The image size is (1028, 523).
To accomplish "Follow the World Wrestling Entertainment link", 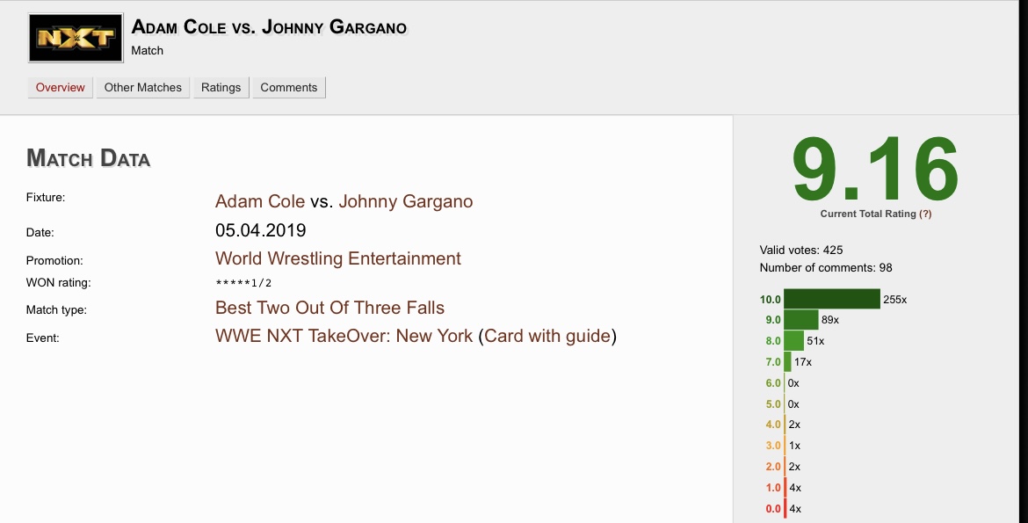I will click(337, 258).
